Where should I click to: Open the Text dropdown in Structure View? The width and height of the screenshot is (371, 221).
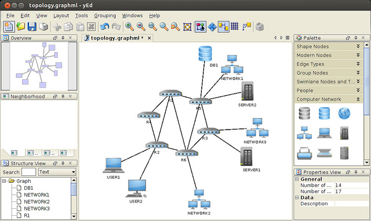[57, 172]
